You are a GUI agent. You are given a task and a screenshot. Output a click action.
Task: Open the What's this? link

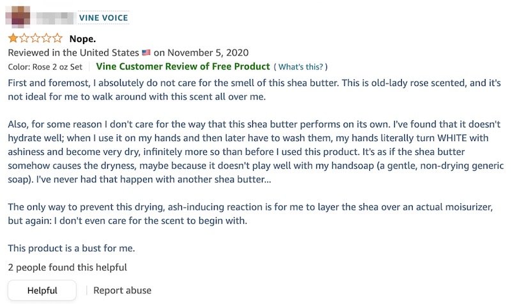[301, 67]
